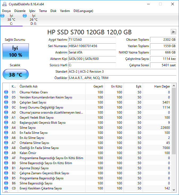The height and width of the screenshot is (195, 179).
Task: Click the status orb for attribute B2
Action: pyautogui.click(x=6, y=173)
